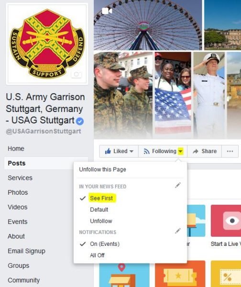The width and height of the screenshot is (241, 287).
Task: Click the Start a Live Video eye tile
Action: click(x=226, y=221)
